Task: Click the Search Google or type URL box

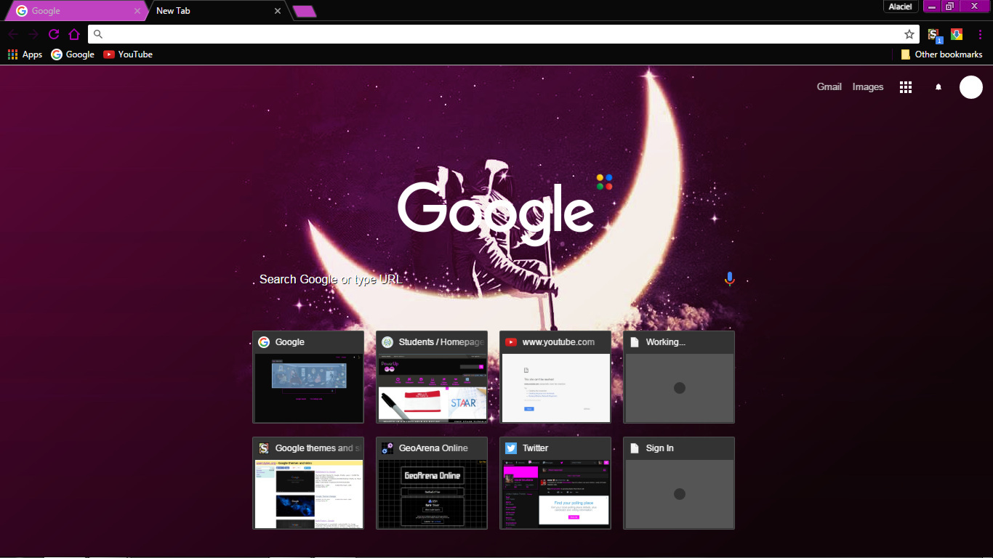Action: [x=496, y=279]
